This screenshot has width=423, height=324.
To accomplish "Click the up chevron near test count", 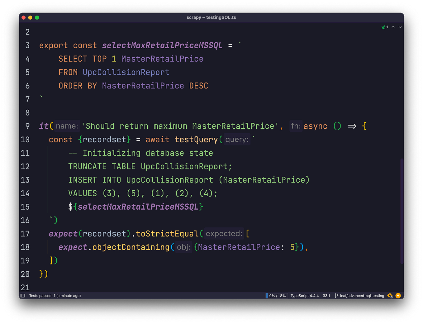I will (x=393, y=27).
